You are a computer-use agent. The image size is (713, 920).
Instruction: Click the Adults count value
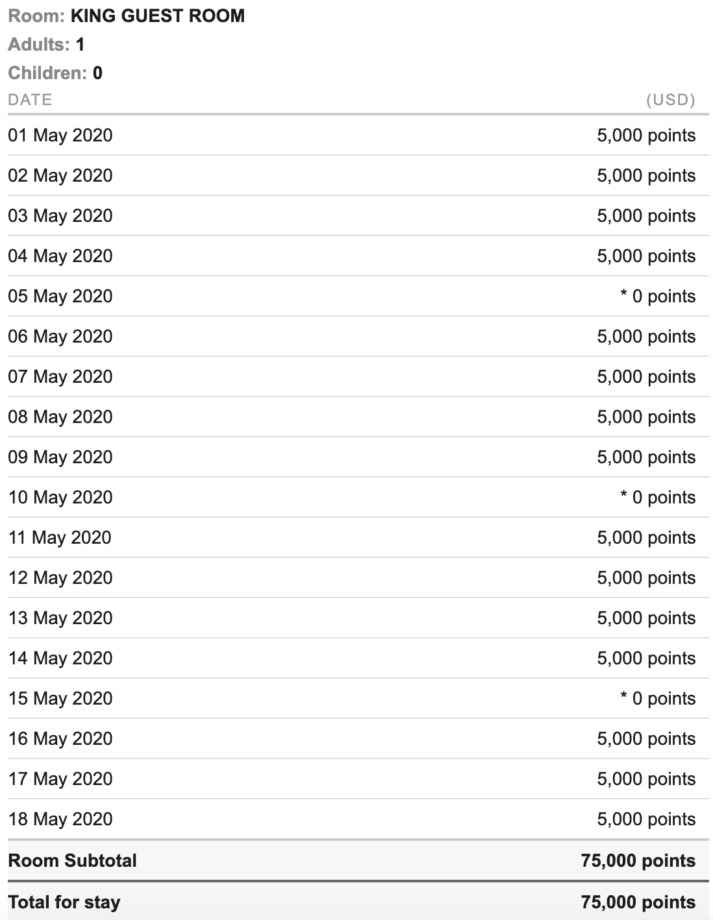[80, 45]
